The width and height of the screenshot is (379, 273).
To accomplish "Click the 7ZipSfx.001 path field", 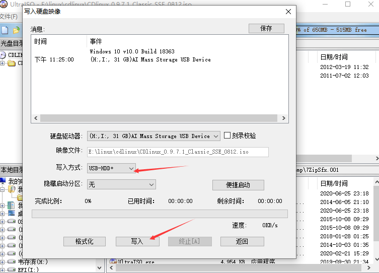I will (338, 170).
